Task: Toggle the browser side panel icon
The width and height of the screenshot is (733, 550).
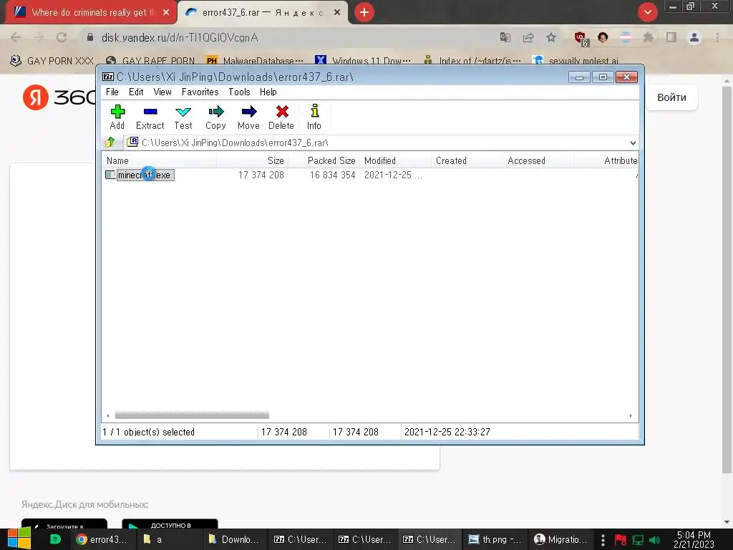Action: pos(671,37)
